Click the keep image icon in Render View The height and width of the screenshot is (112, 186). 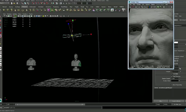pos(158,7)
